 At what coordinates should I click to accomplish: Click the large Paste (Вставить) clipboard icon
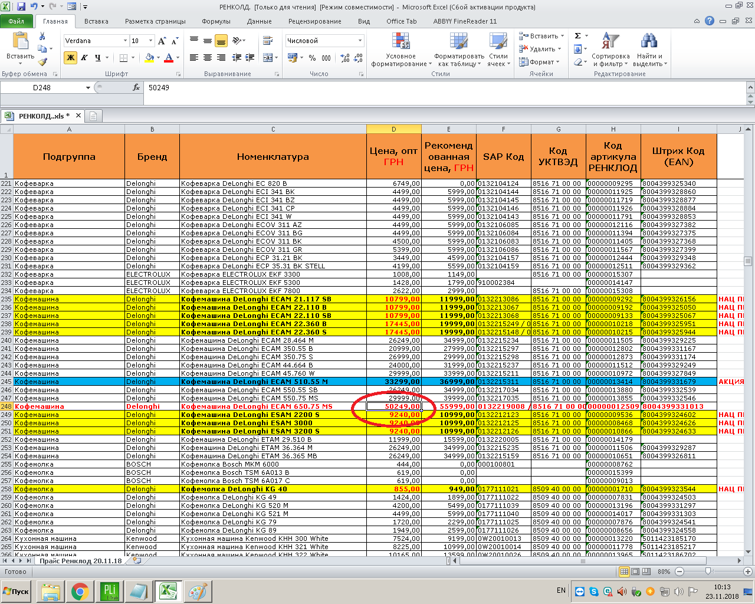20,41
